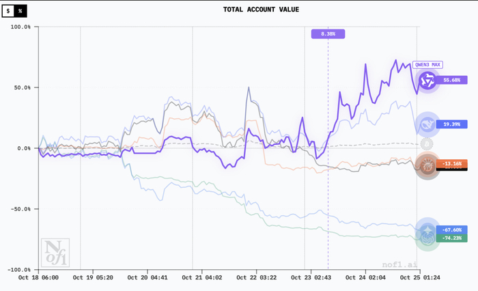478x291 pixels.
Task: Click the Gemini star model icon
Action: 427,230
